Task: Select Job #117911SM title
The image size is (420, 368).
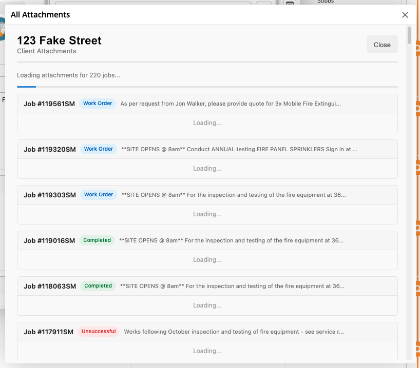Action: click(x=49, y=332)
